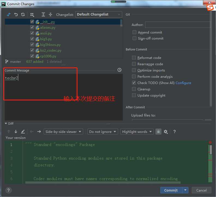Open commit message history clock icon
Screen dimensions: 216x197
[119, 70]
